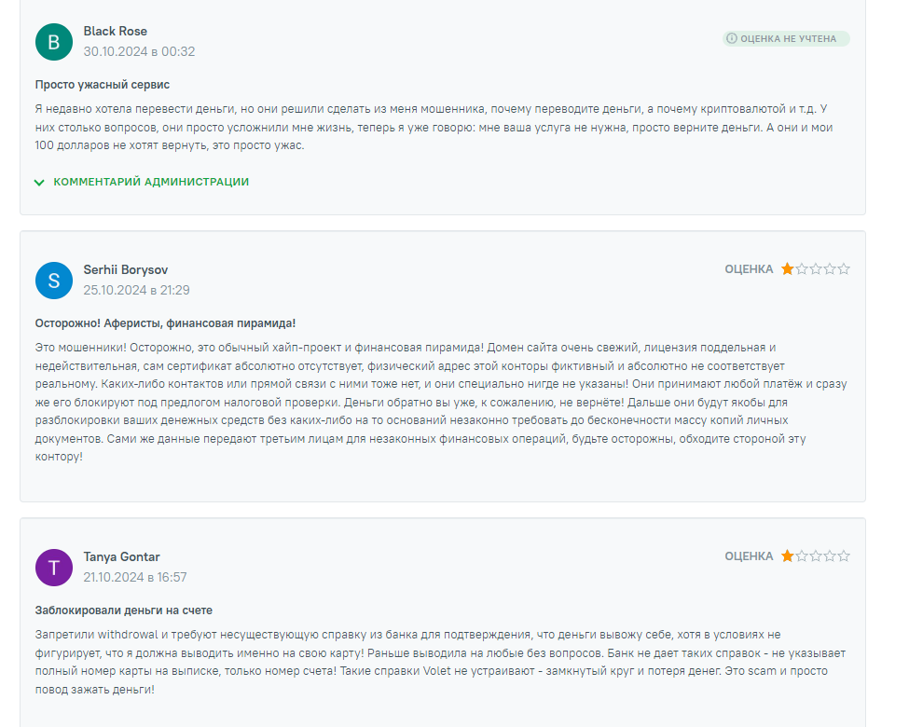The image size is (909, 727).
Task: Click the date 25.10.2024 в 21:29
Action: tap(136, 291)
